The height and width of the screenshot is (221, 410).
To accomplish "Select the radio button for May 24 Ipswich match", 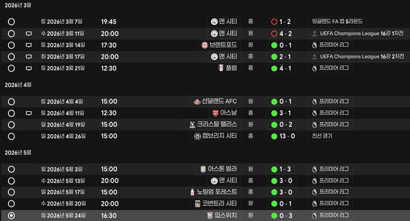I will click(11, 215).
